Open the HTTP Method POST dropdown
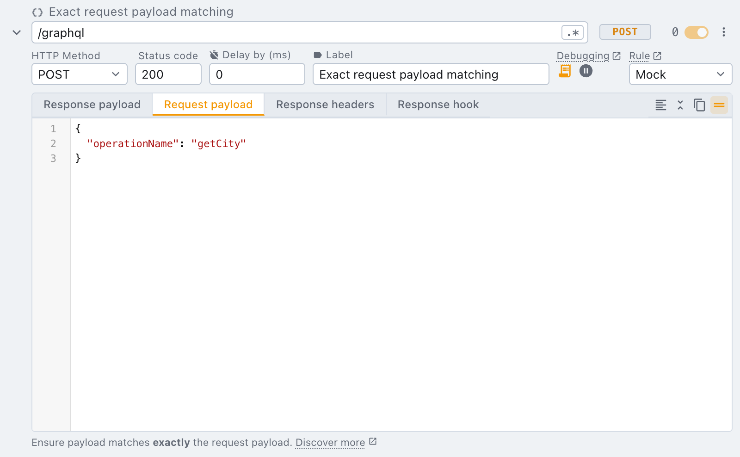Image resolution: width=740 pixels, height=457 pixels. pyautogui.click(x=80, y=74)
